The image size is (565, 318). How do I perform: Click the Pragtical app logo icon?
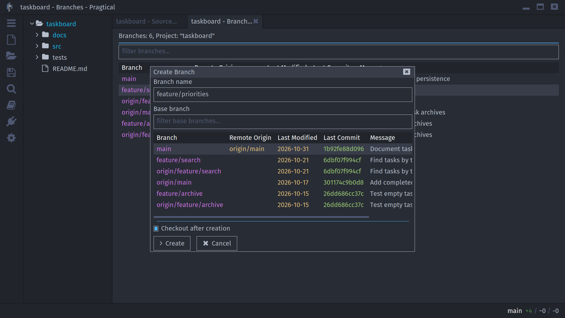coord(10,7)
